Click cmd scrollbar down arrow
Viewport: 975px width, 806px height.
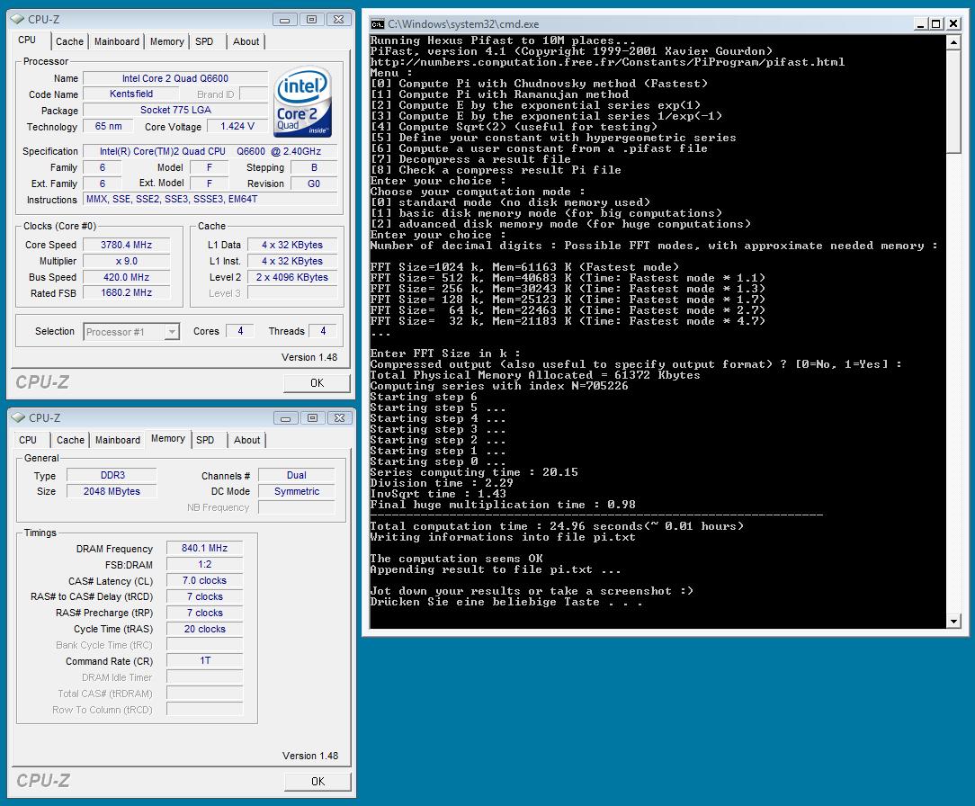pyautogui.click(x=953, y=621)
